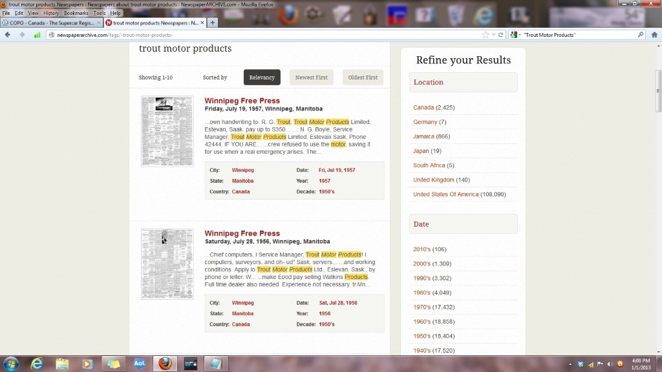Launch AOL from the taskbar
This screenshot has width=662, height=372.
(138, 364)
